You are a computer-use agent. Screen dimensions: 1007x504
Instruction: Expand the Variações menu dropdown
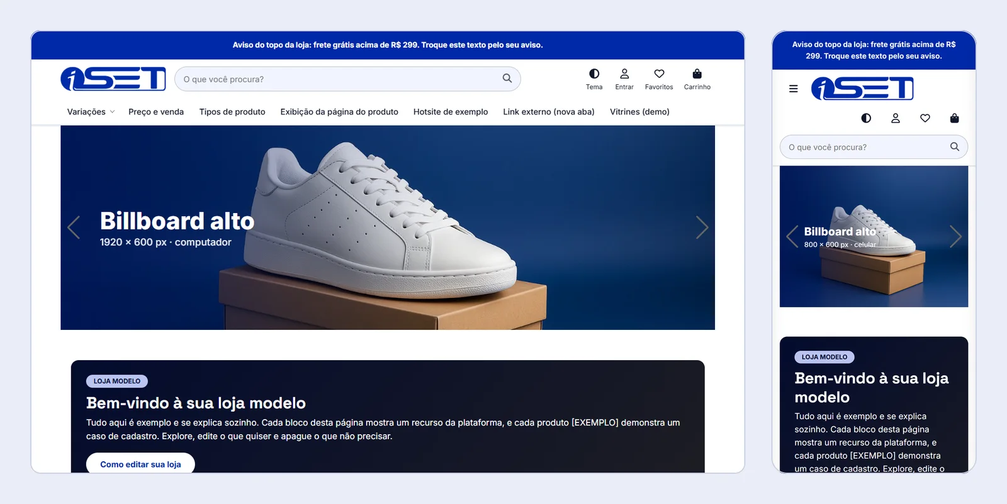click(x=91, y=112)
